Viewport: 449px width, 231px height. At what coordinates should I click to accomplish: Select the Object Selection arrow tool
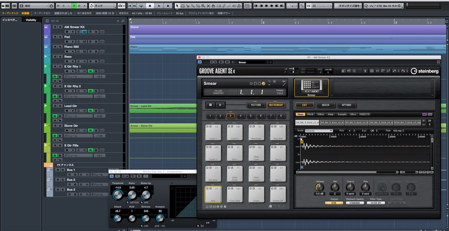[x=177, y=6]
